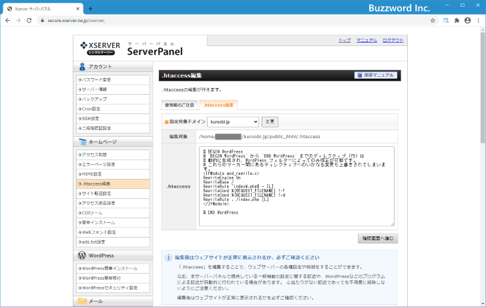Open the 関連マニュアル button

[376, 75]
